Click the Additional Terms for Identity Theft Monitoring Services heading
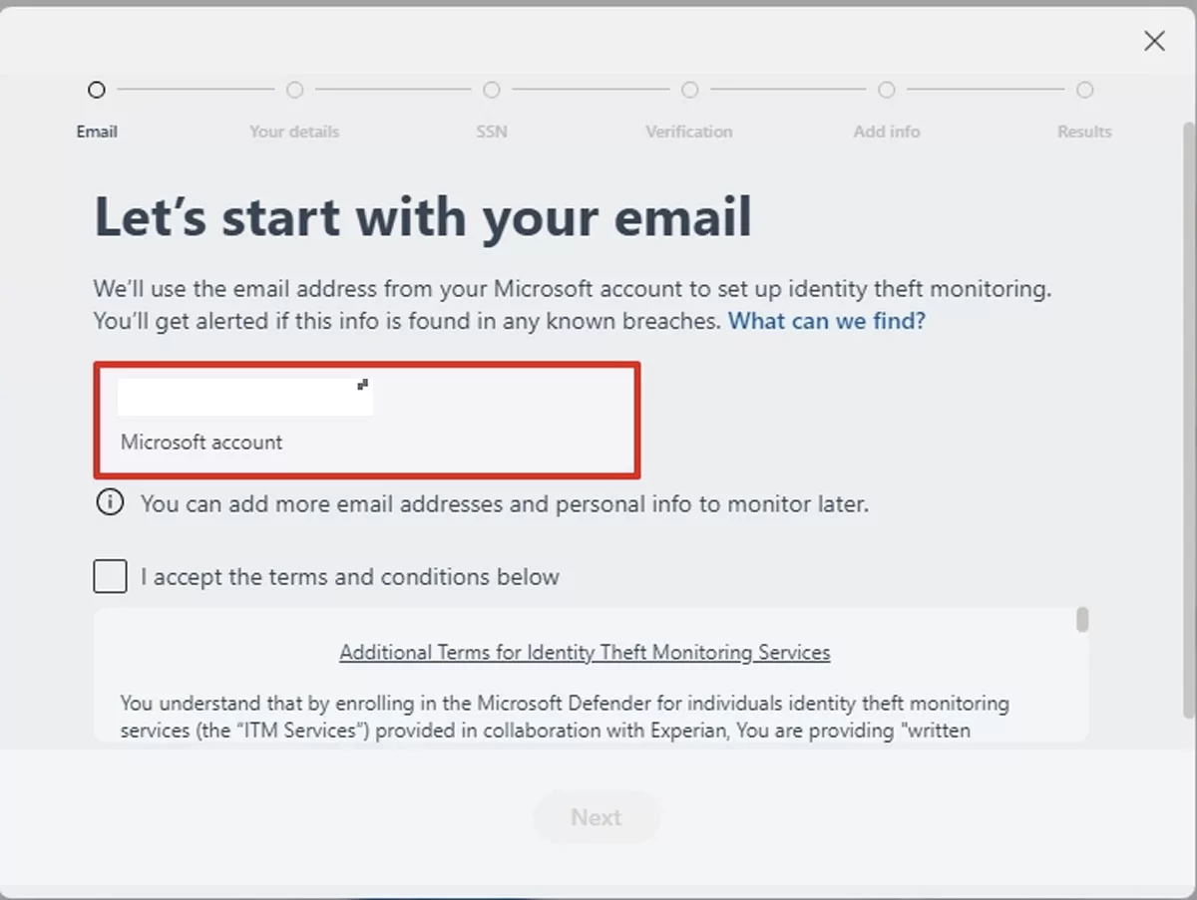Viewport: 1197px width, 900px height. (x=585, y=653)
